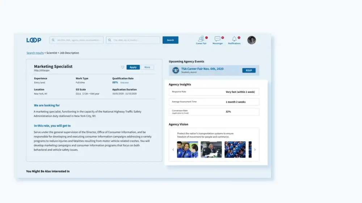Viewport: 362px width, 203px height.
Task: Go back to Search results link
Action: (x=35, y=53)
